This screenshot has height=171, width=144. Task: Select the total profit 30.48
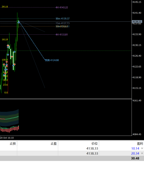tap(135, 158)
